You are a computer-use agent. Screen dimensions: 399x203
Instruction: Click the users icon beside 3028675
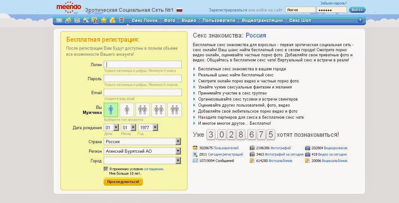click(x=195, y=148)
